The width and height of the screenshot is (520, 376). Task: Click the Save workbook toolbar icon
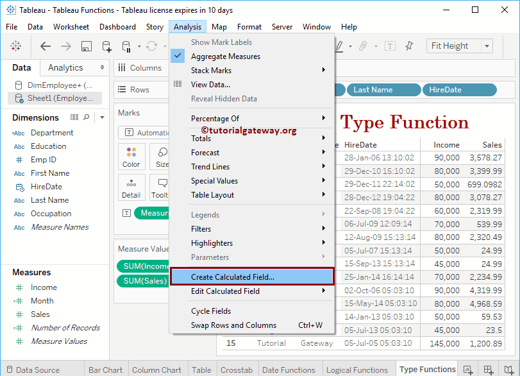coord(86,46)
